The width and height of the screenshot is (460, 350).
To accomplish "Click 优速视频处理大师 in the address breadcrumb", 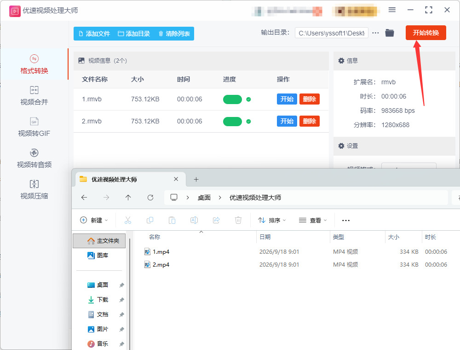I will (255, 198).
